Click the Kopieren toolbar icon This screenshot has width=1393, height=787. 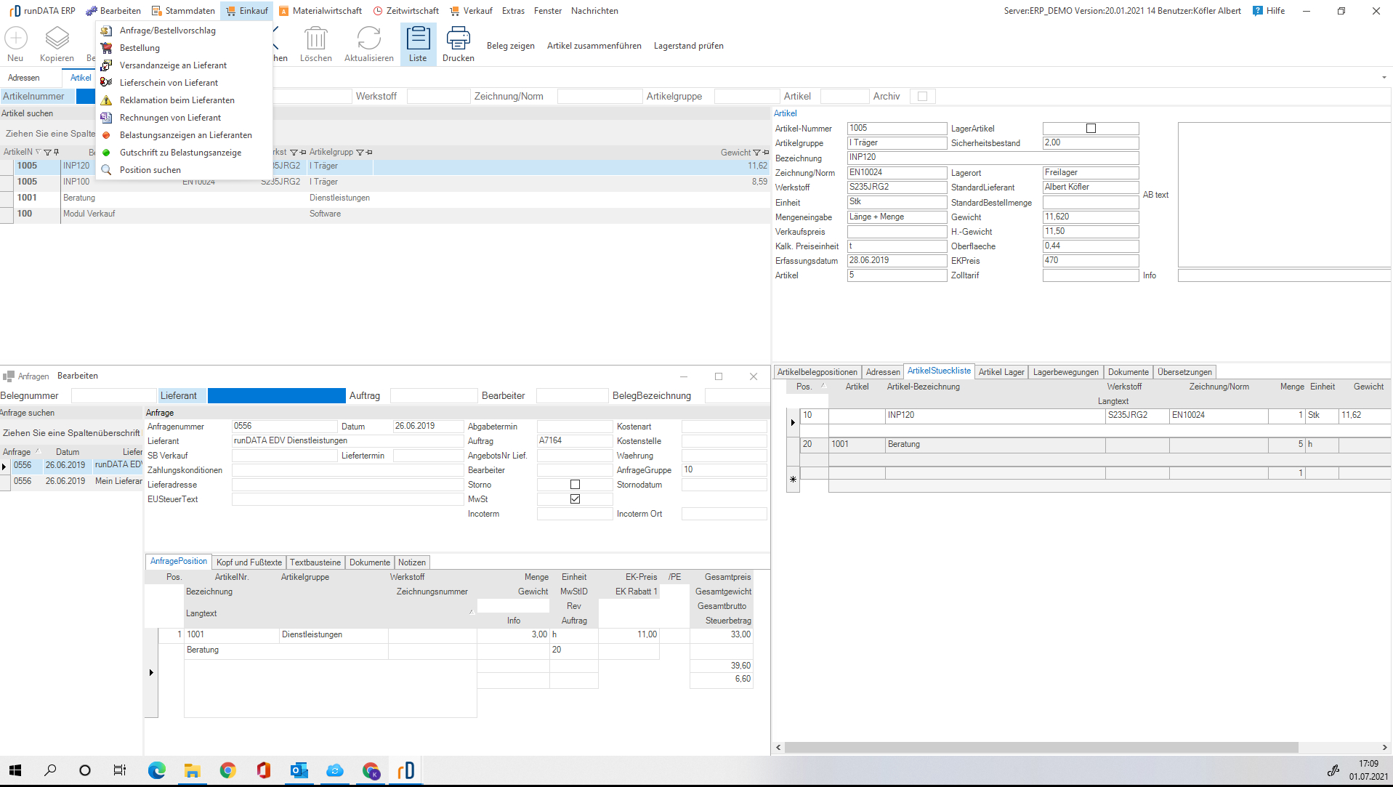click(x=57, y=38)
